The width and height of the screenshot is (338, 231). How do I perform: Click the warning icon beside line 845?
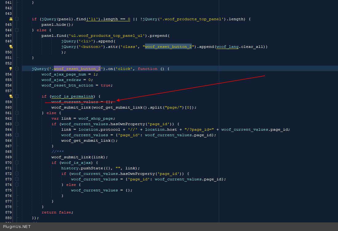[x=11, y=19]
